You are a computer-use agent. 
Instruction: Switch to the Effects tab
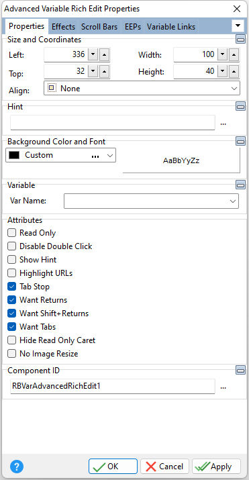(x=63, y=27)
